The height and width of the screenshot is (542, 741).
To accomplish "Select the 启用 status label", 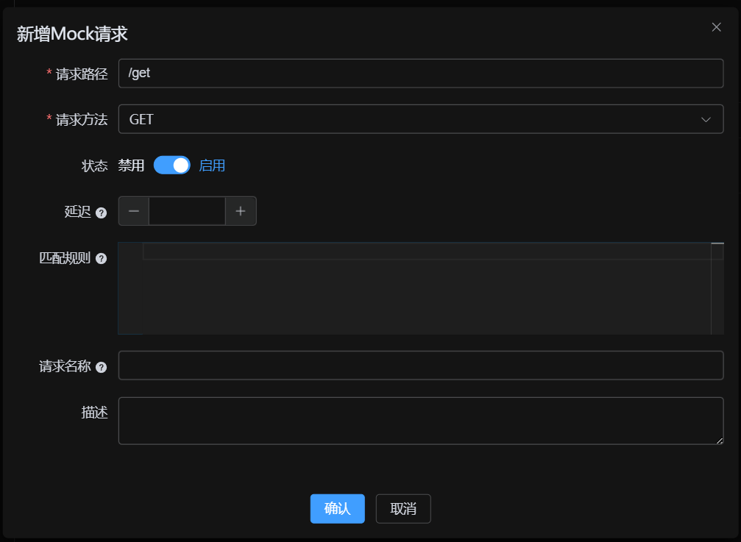I will 212,165.
